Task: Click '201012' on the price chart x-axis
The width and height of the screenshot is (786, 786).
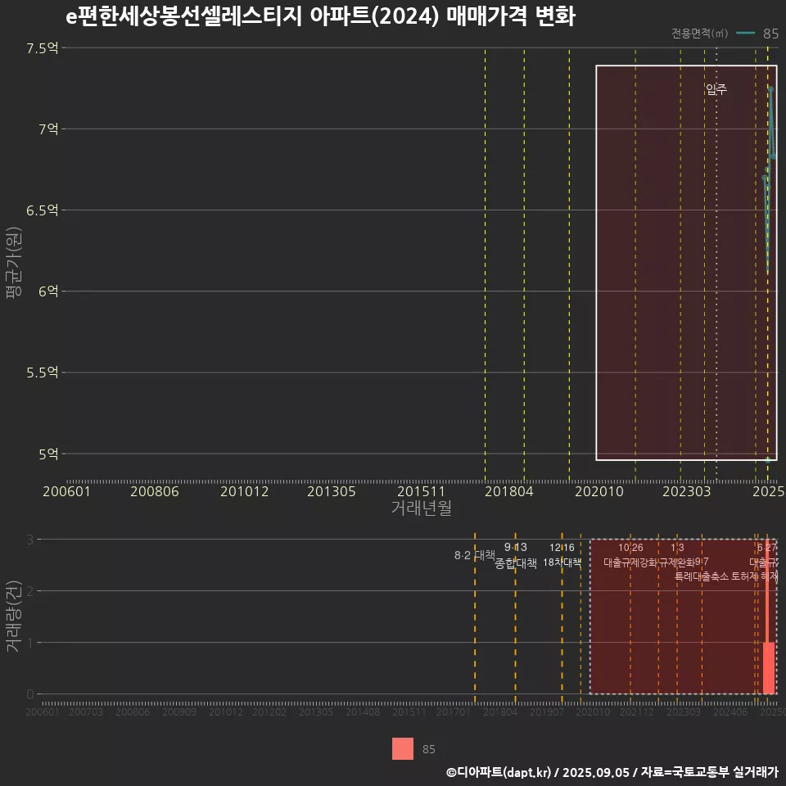Action: (245, 491)
